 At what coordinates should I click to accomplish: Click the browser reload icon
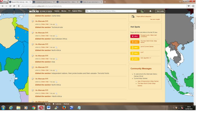pyautogui.click(x=10, y=6)
